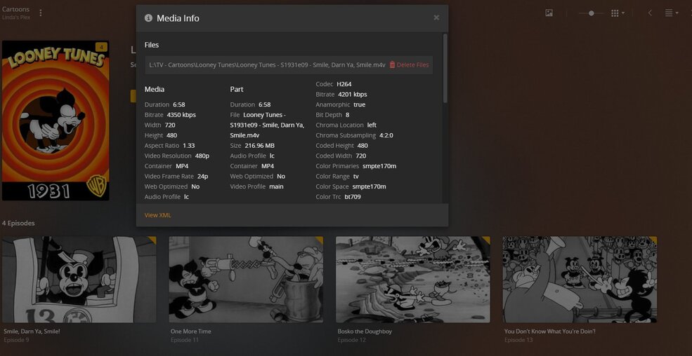The image size is (692, 356).
Task: Click the Media Info header info icon
Action: point(148,18)
